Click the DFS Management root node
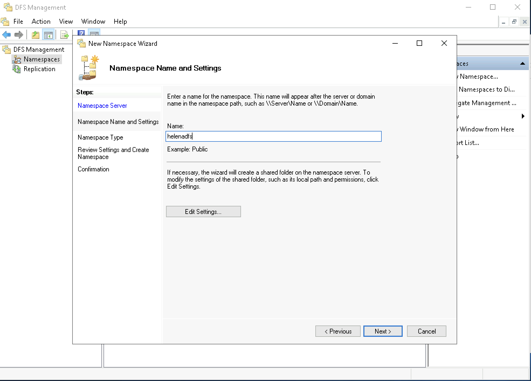Screen dimensions: 531x381 pyautogui.click(x=39, y=50)
